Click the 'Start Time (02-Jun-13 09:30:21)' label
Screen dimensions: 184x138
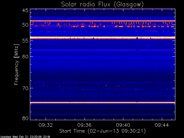(x=102, y=131)
